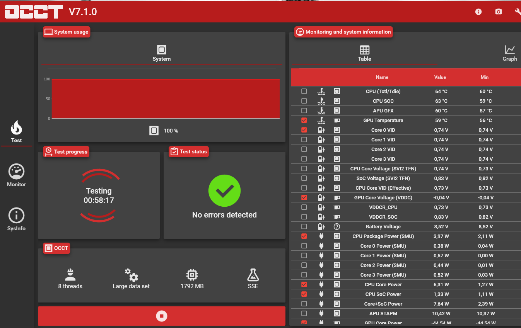The width and height of the screenshot is (521, 328).
Task: Enable the APU STAPM checkbox
Action: (304, 313)
